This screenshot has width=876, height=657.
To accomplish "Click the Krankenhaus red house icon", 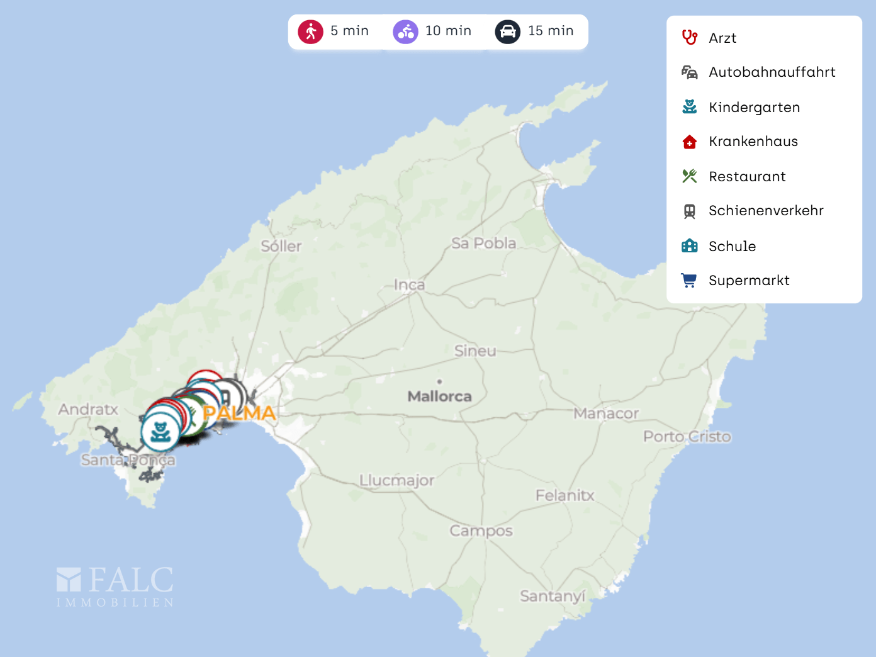I will (x=689, y=142).
